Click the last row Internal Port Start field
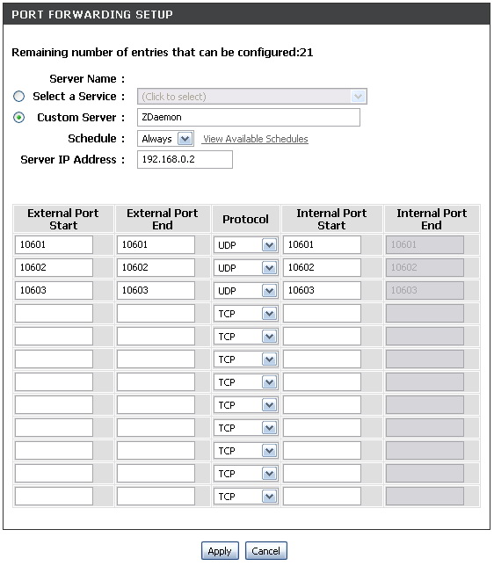Screen dimensions: 494x566 coord(322,496)
